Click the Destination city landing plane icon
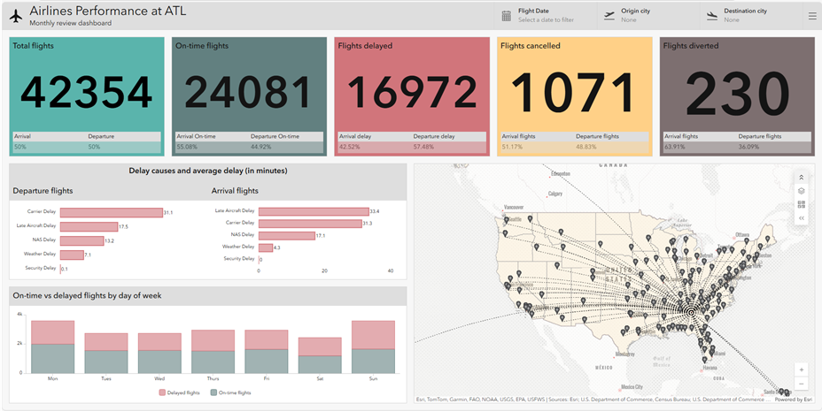The image size is (822, 411). pos(711,16)
